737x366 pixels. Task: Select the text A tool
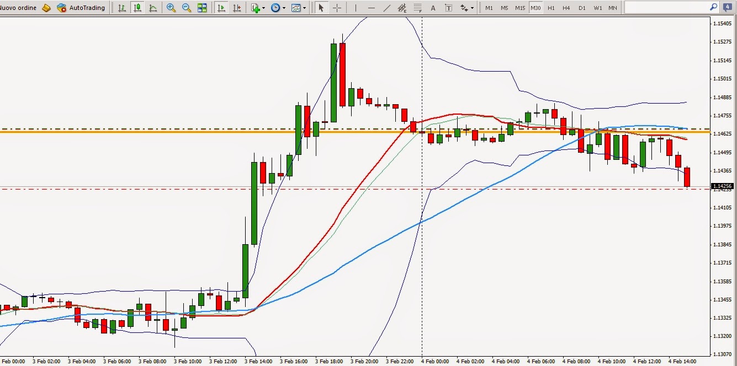(x=433, y=8)
